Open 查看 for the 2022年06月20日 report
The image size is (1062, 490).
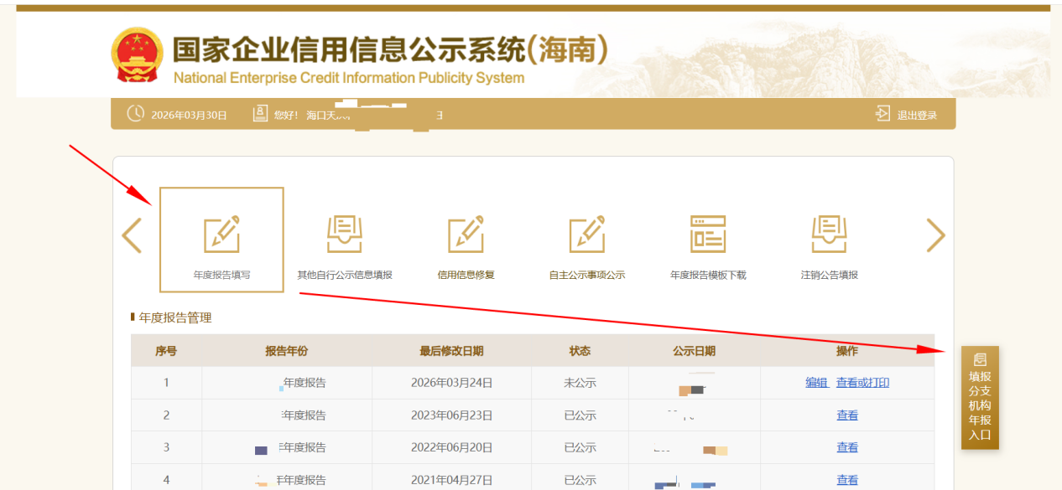847,448
